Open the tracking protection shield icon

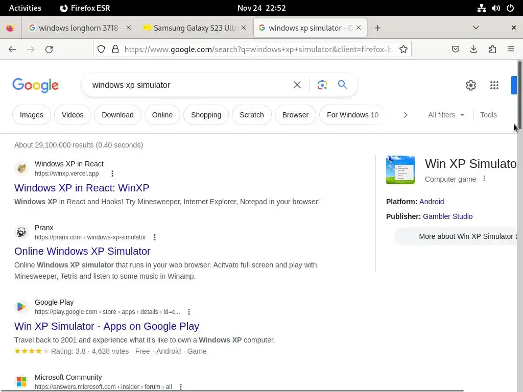pos(101,50)
